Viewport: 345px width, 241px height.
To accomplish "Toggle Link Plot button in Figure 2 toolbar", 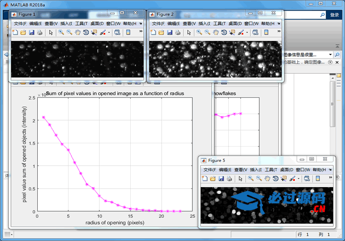I will coord(255,32).
